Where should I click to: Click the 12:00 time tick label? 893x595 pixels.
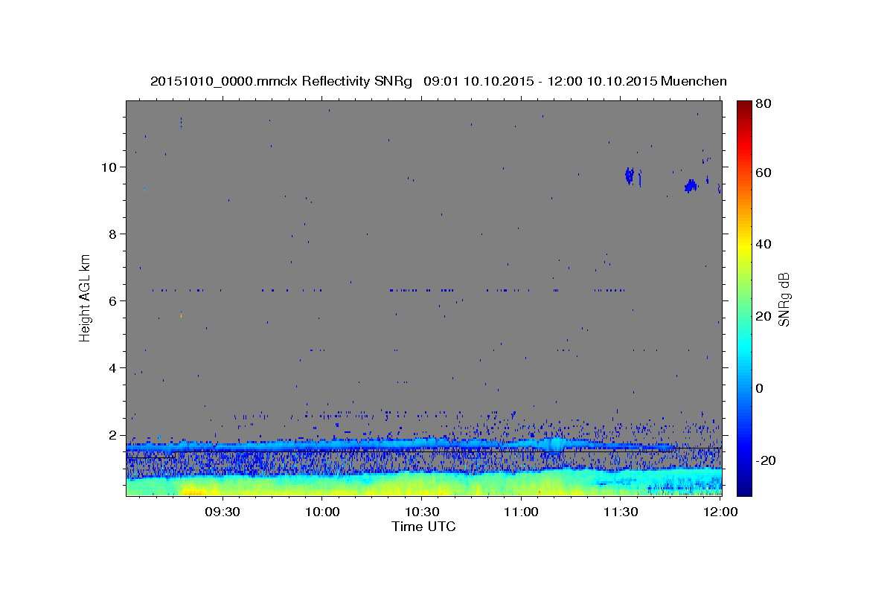pyautogui.click(x=720, y=512)
